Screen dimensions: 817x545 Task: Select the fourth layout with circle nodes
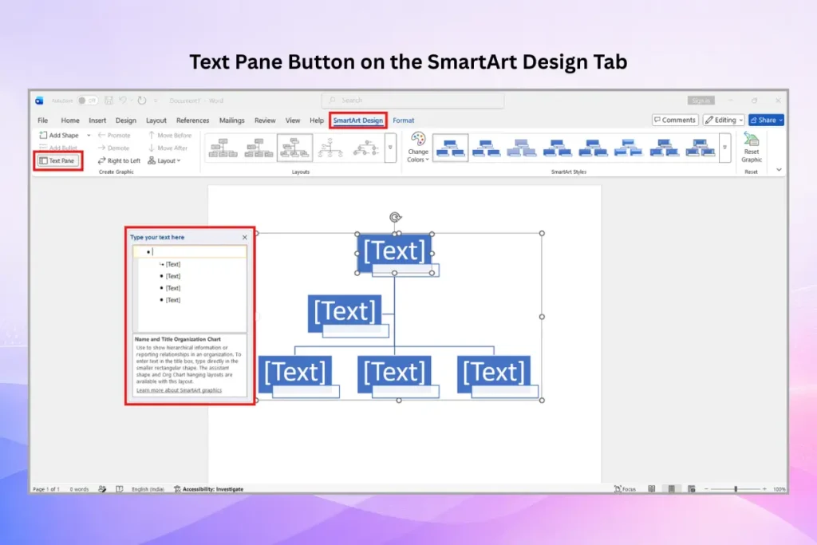[x=330, y=148]
